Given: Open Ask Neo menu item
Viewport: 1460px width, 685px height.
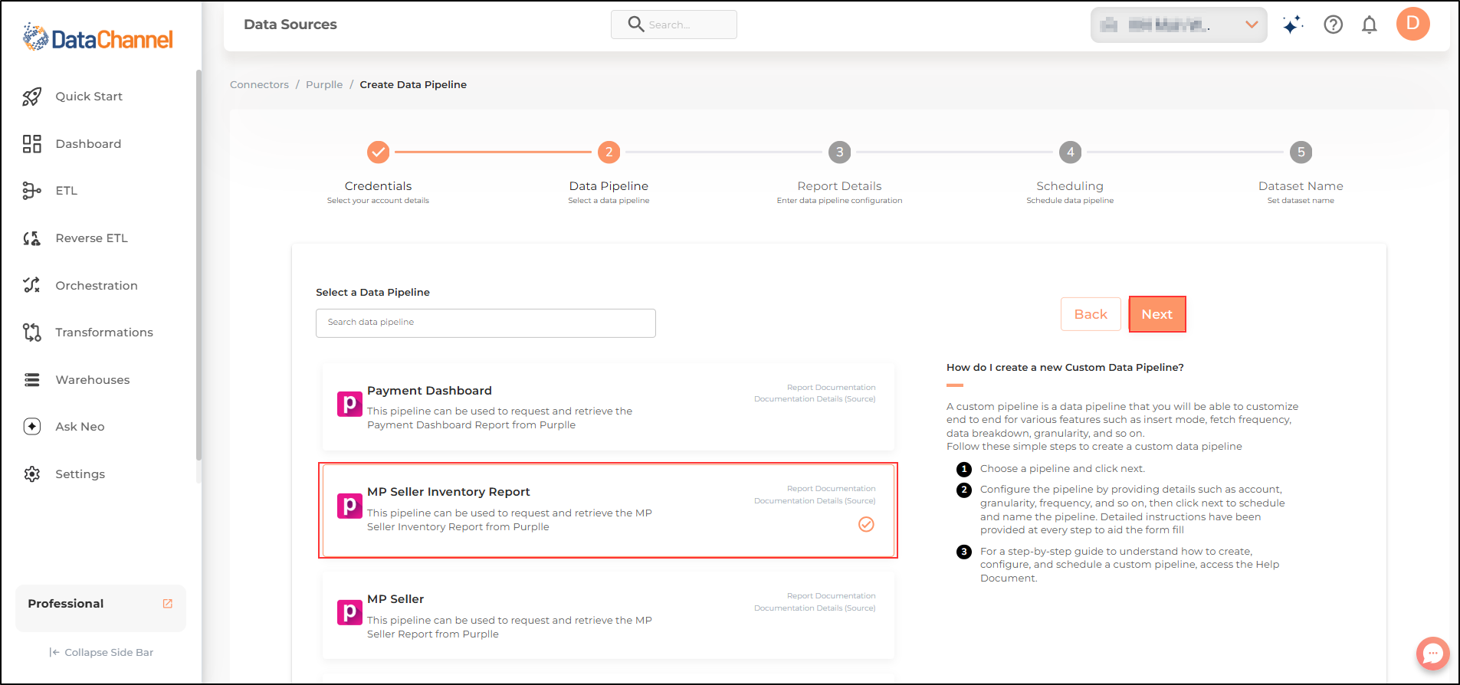Looking at the screenshot, I should (x=80, y=427).
